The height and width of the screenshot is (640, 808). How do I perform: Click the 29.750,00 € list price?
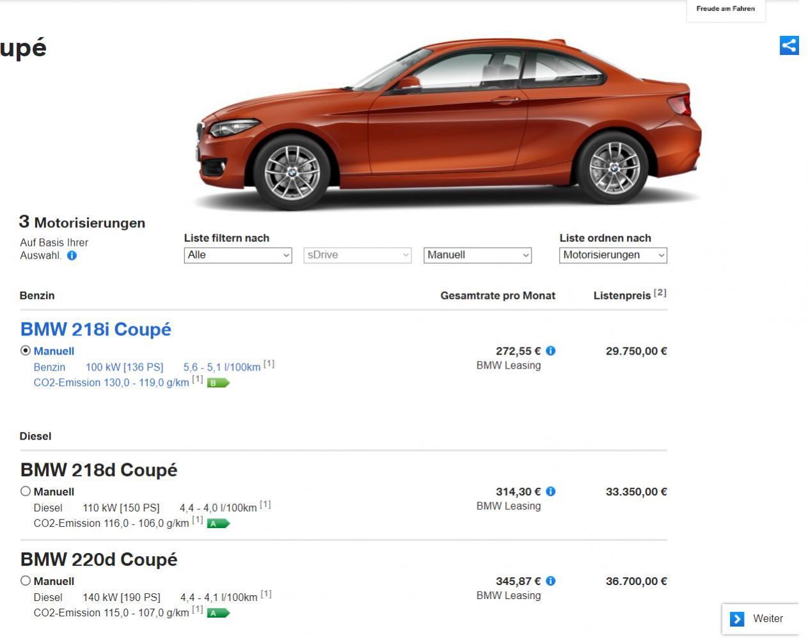[637, 351]
